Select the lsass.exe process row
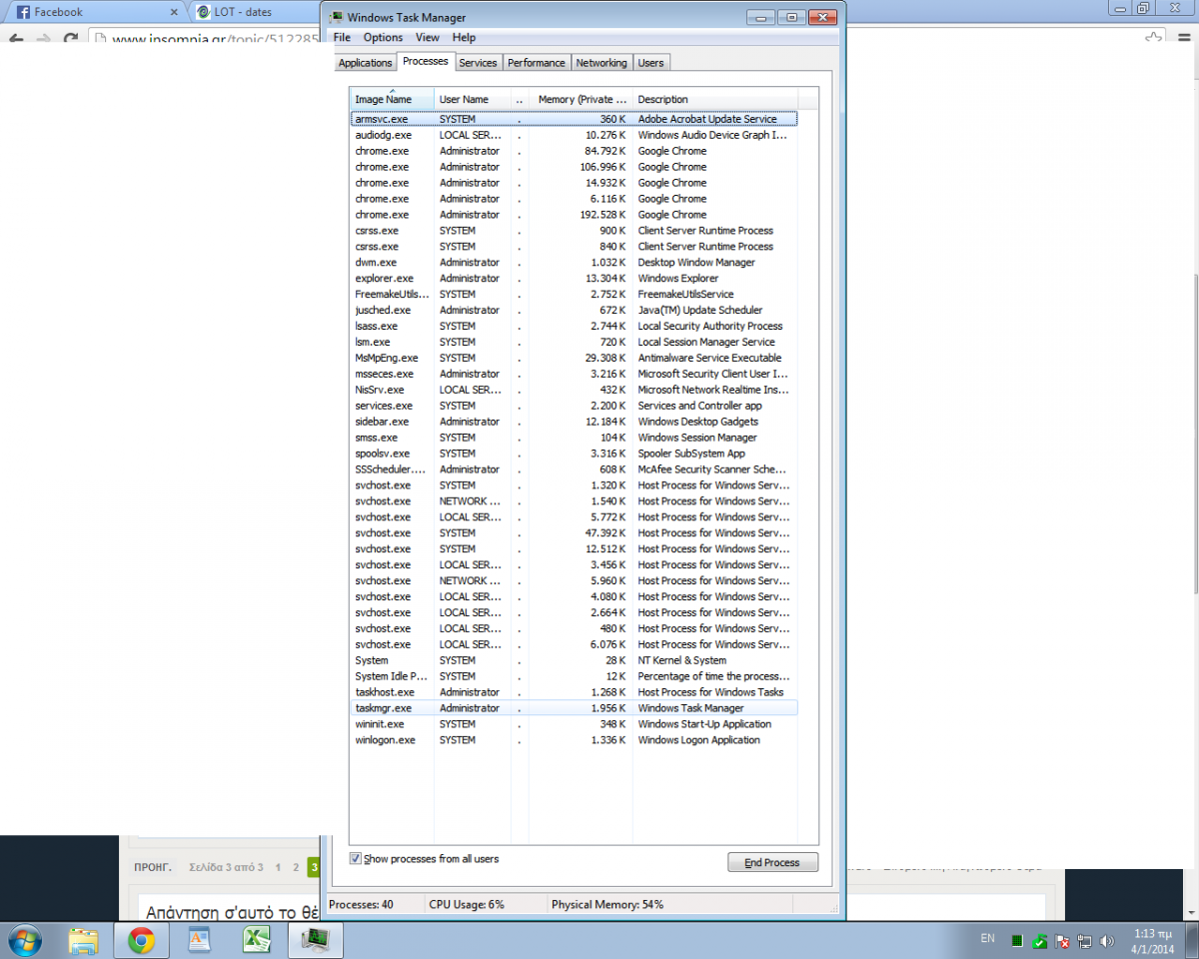This screenshot has width=1199, height=959. pos(574,327)
